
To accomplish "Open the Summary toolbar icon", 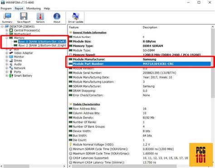I will pyautogui.click(x=7, y=18).
